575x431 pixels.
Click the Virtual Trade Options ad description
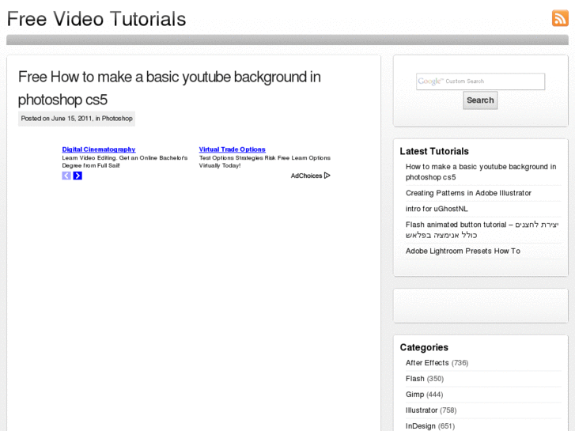pos(264,161)
